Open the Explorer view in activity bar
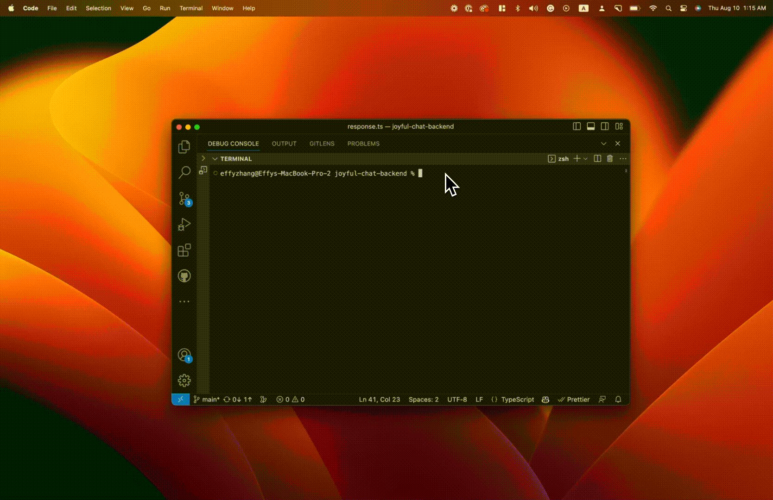 [x=184, y=147]
